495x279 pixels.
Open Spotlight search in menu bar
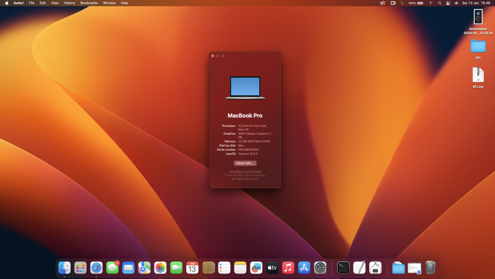coord(440,3)
